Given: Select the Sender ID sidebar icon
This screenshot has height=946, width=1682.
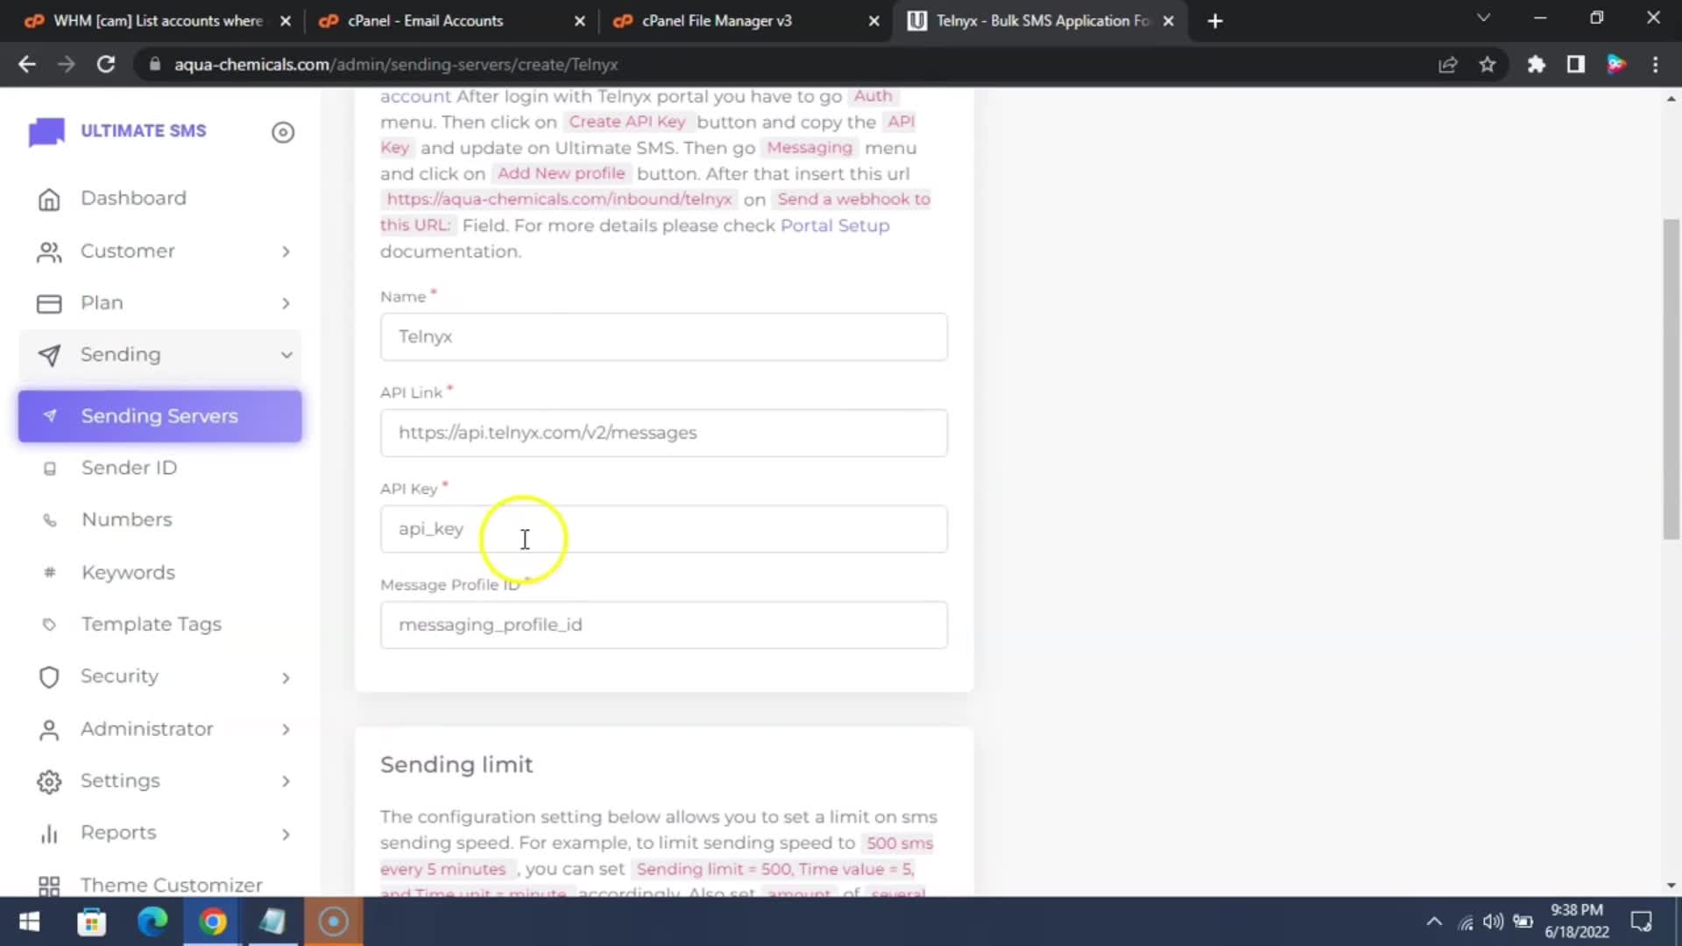Looking at the screenshot, I should [50, 469].
